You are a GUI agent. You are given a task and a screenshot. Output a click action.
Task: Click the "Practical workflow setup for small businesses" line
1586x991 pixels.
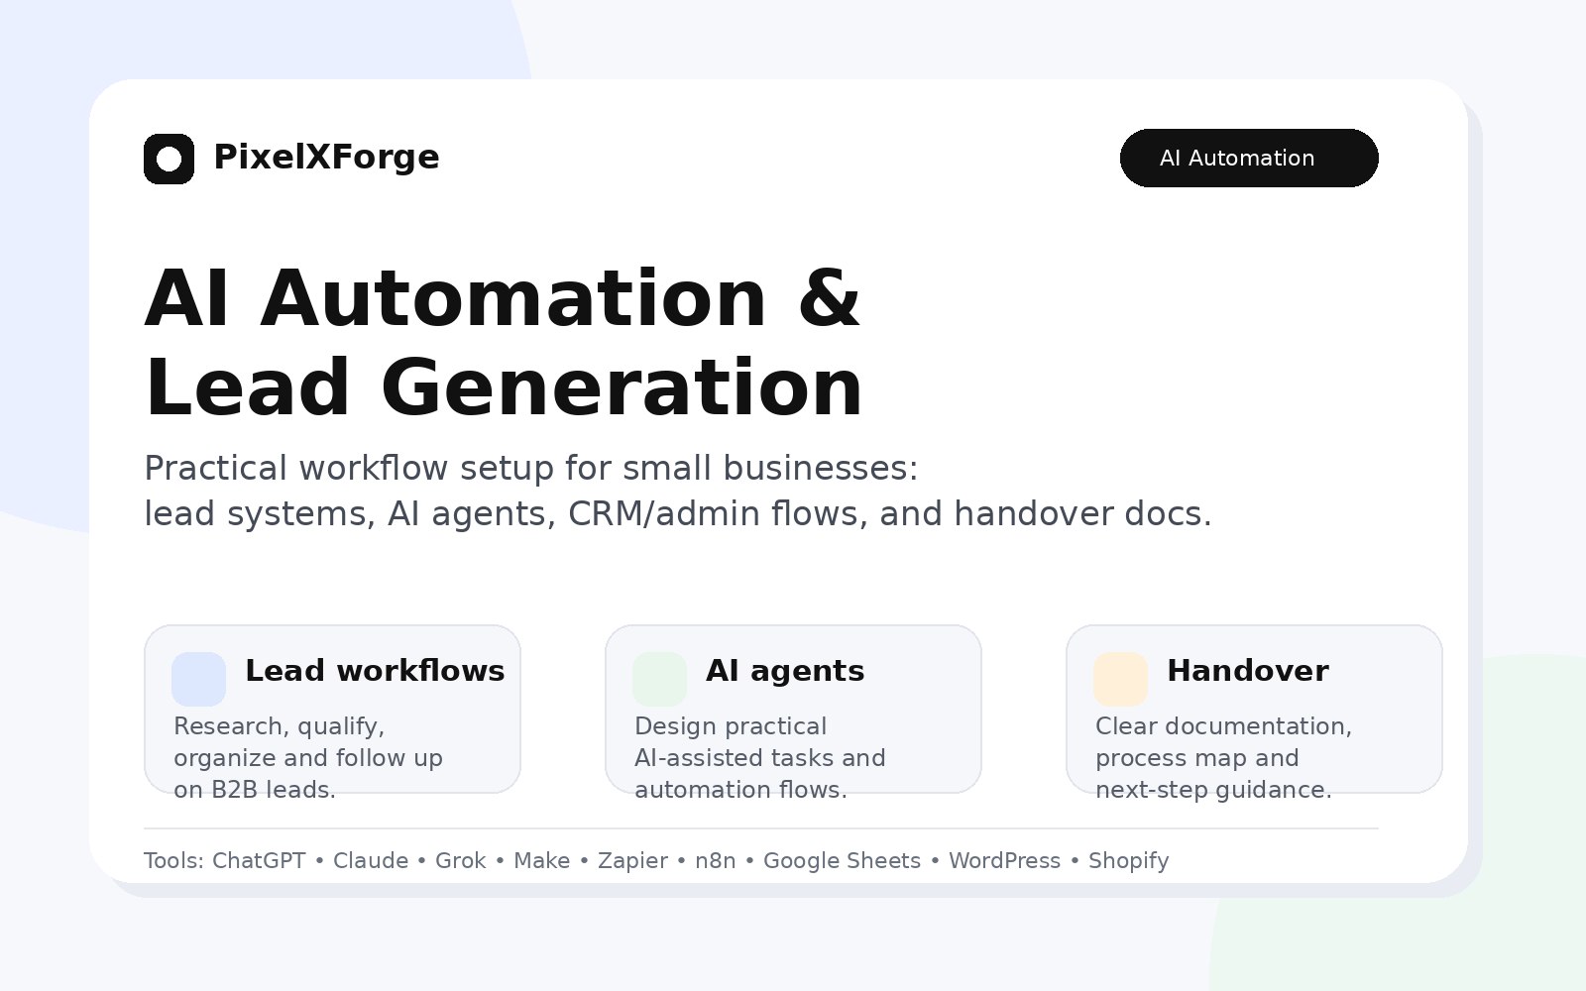(531, 468)
